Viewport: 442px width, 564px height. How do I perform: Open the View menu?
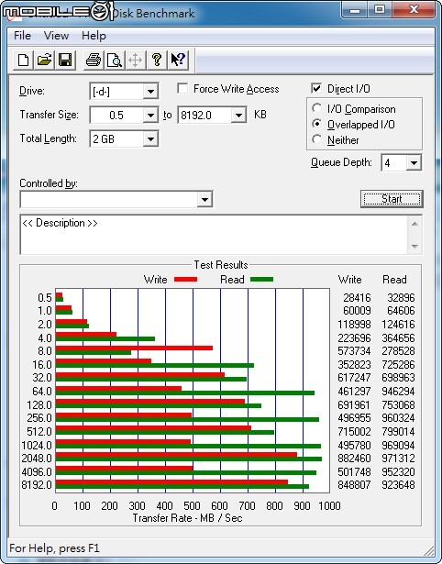pos(56,36)
